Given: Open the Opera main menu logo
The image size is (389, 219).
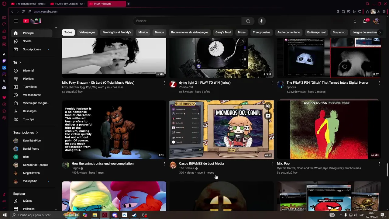Looking at the screenshot, I should (x=4, y=4).
